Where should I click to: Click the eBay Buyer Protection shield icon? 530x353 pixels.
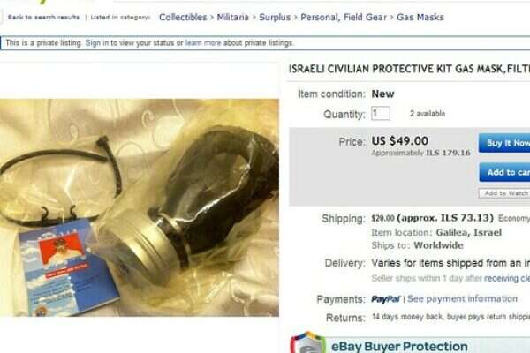(308, 342)
